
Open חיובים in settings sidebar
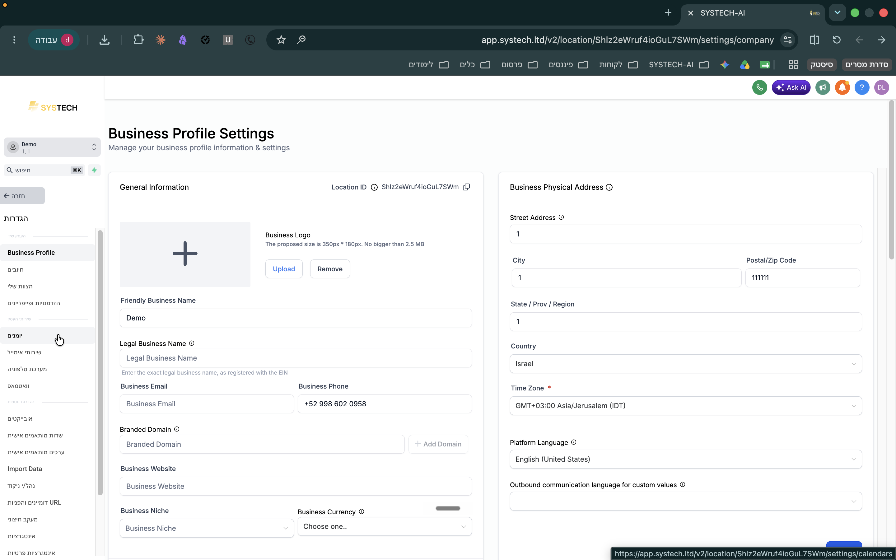click(47, 269)
